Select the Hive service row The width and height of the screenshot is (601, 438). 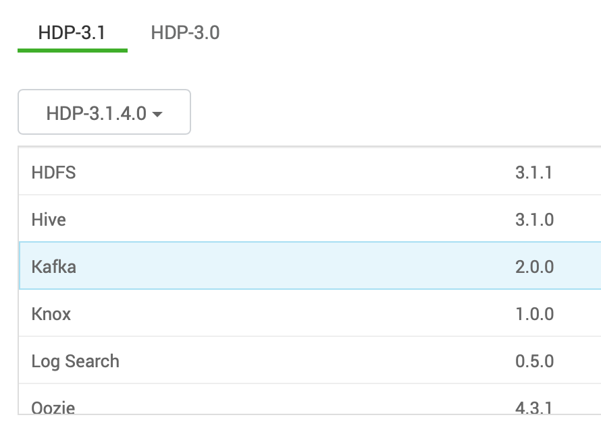coord(310,219)
